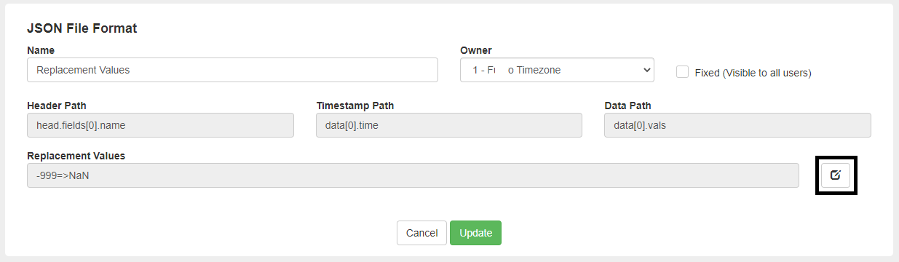Select the "o Timezone" text in Owner box

pyautogui.click(x=534, y=70)
